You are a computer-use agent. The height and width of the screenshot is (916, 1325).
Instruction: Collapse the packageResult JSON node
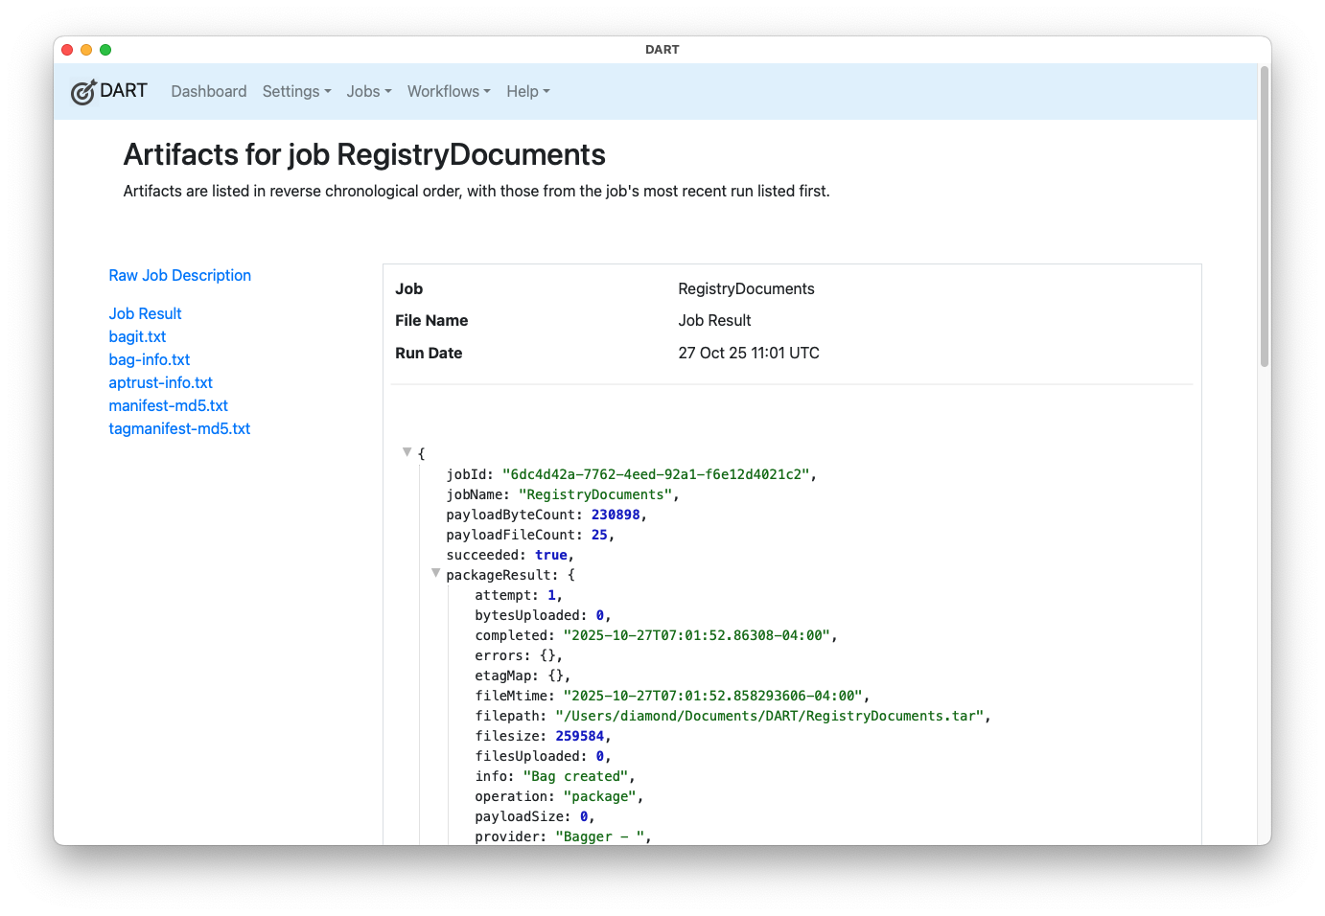coord(435,573)
